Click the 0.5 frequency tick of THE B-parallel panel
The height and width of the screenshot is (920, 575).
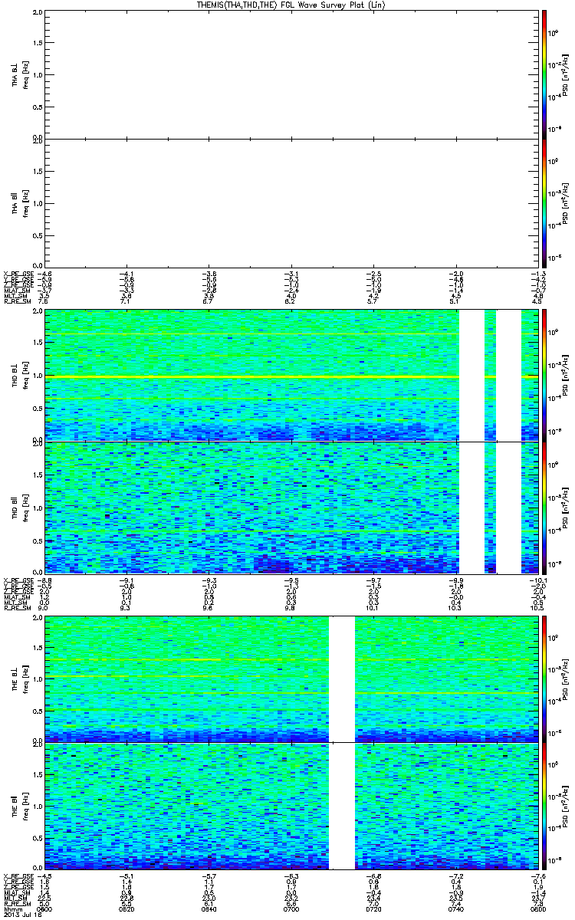[38, 836]
